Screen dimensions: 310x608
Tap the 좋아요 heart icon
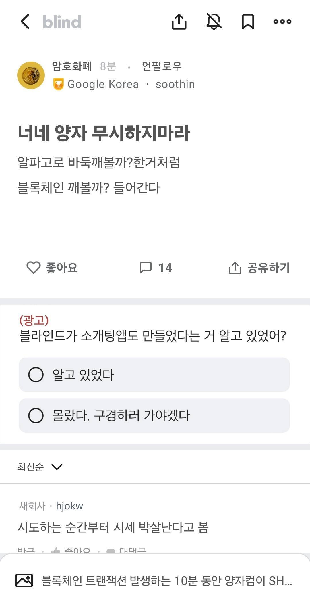click(x=34, y=268)
